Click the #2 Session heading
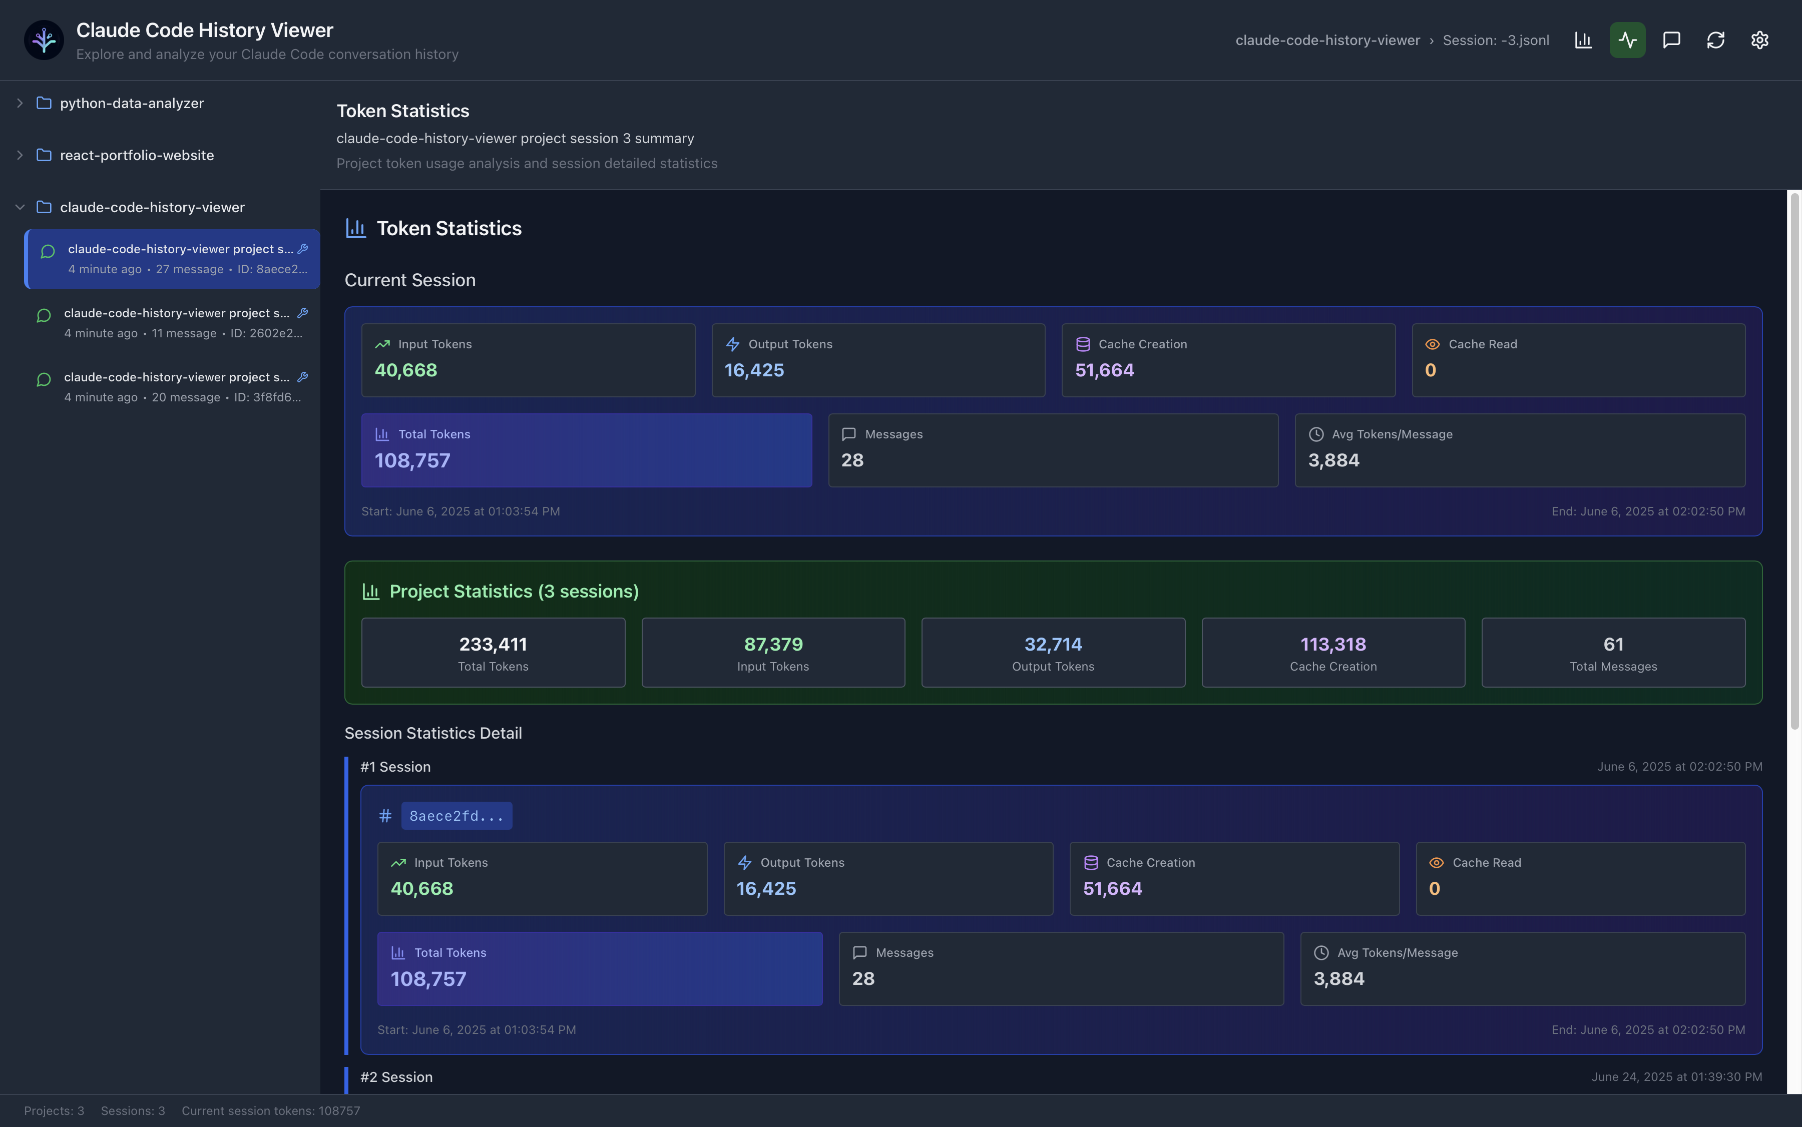1802x1127 pixels. click(x=396, y=1077)
